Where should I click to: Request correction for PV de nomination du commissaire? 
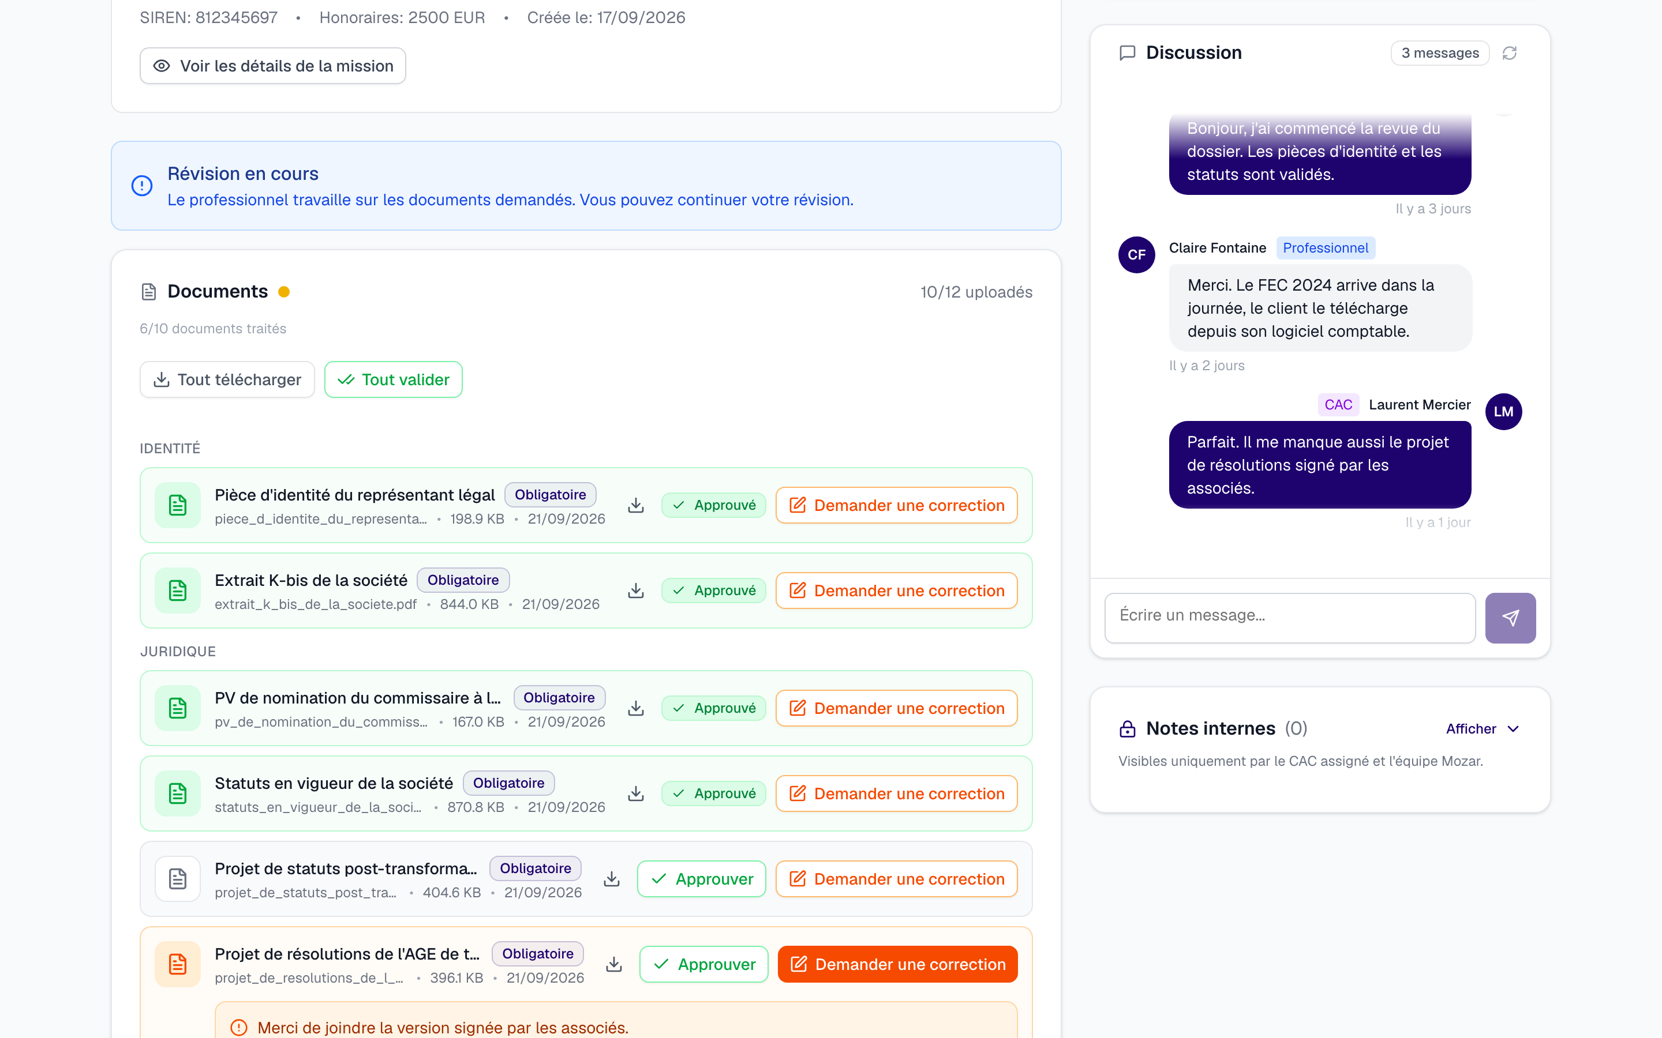[896, 708]
